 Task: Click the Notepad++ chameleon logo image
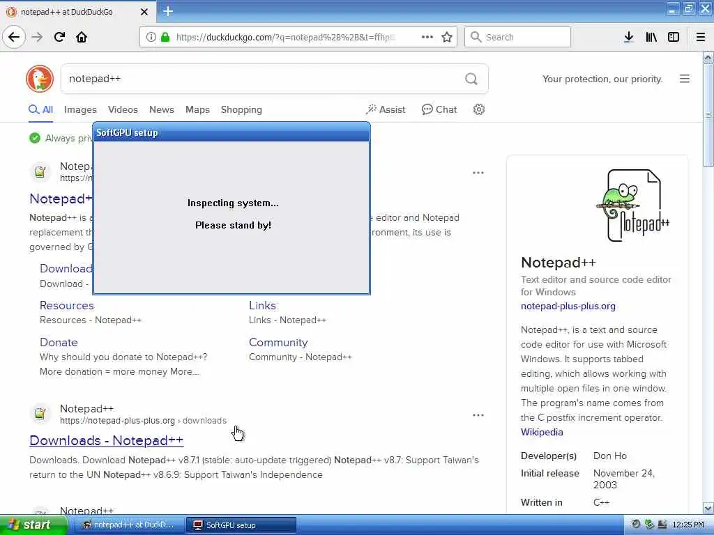633,206
